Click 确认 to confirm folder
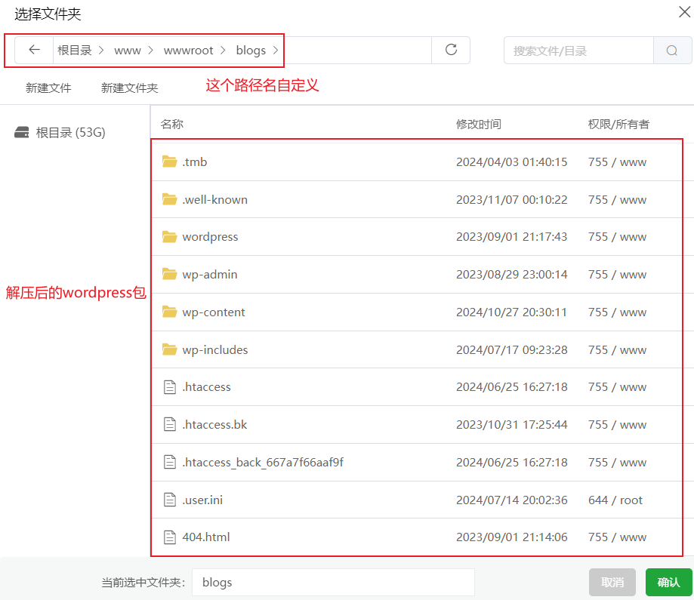Screen dimensions: 694x600 click(669, 583)
